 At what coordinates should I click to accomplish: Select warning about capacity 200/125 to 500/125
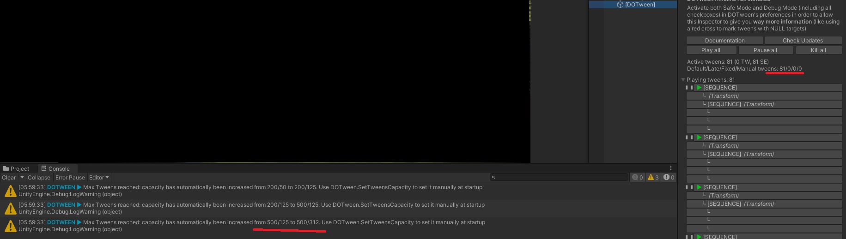pyautogui.click(x=338, y=209)
